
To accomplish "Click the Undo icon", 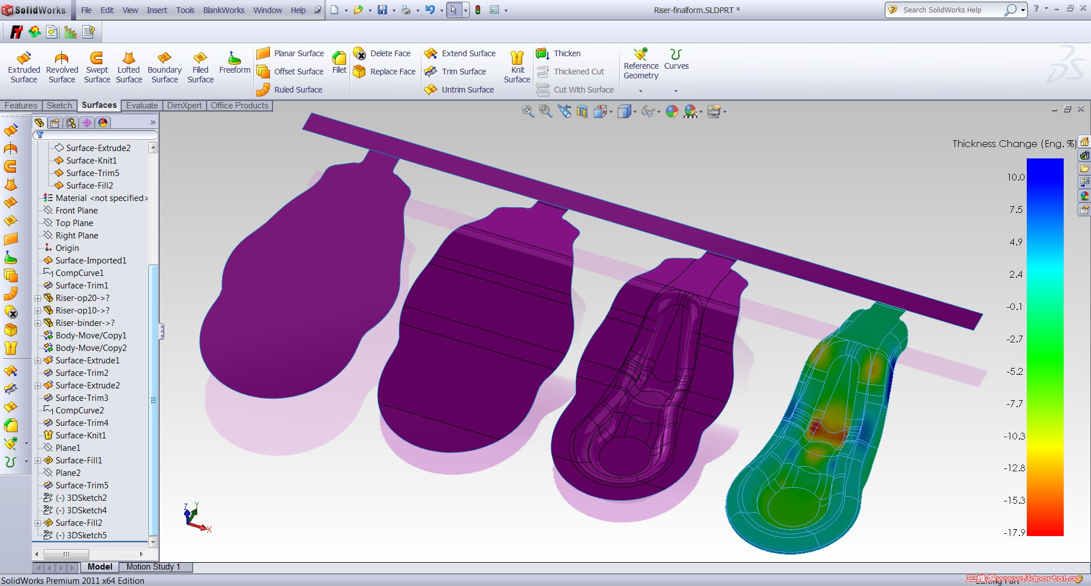I will click(430, 10).
